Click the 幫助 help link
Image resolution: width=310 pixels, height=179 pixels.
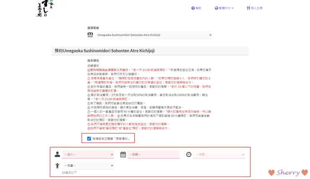click(x=198, y=8)
